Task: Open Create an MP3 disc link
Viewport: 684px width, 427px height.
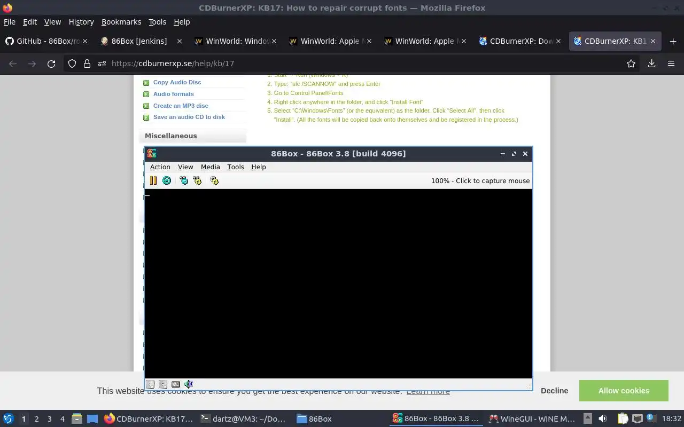Action: point(181,106)
